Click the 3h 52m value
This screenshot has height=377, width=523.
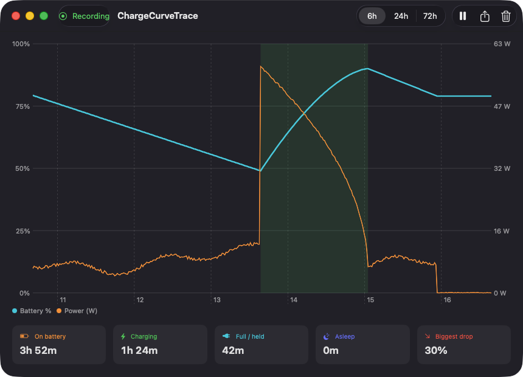click(x=38, y=351)
